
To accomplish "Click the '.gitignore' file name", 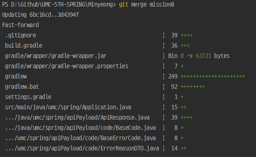I will pos(21,35).
